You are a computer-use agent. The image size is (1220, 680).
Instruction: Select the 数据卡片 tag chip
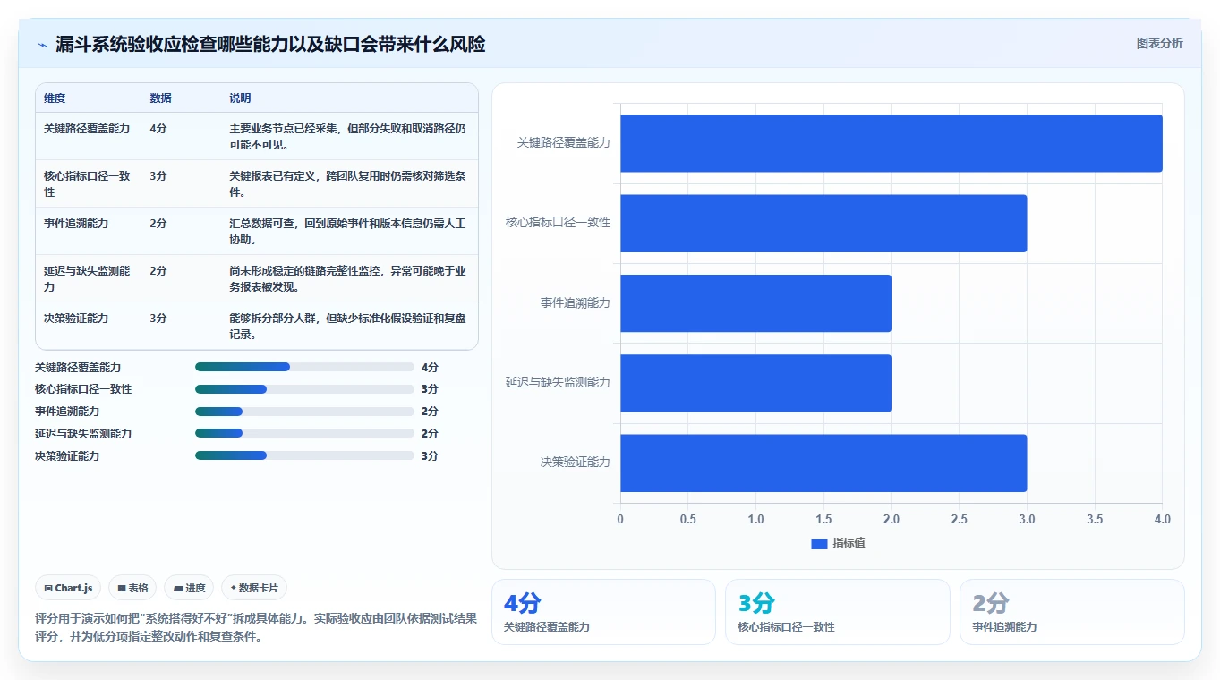(254, 588)
